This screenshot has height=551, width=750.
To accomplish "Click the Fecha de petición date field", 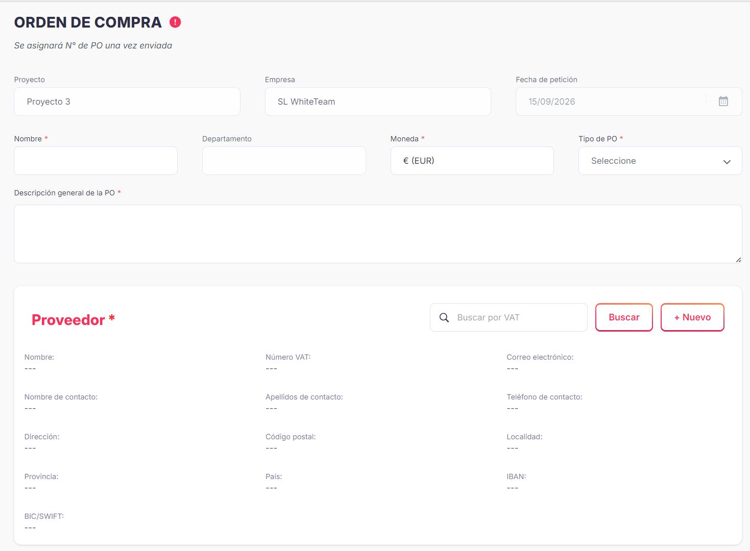I will [x=628, y=102].
